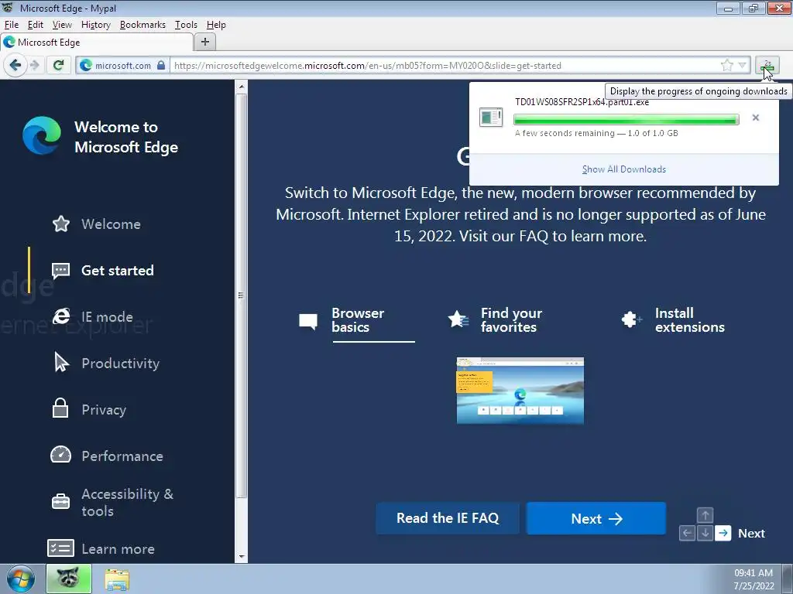
Task: Bookmark this page with the star icon
Action: [x=726, y=65]
